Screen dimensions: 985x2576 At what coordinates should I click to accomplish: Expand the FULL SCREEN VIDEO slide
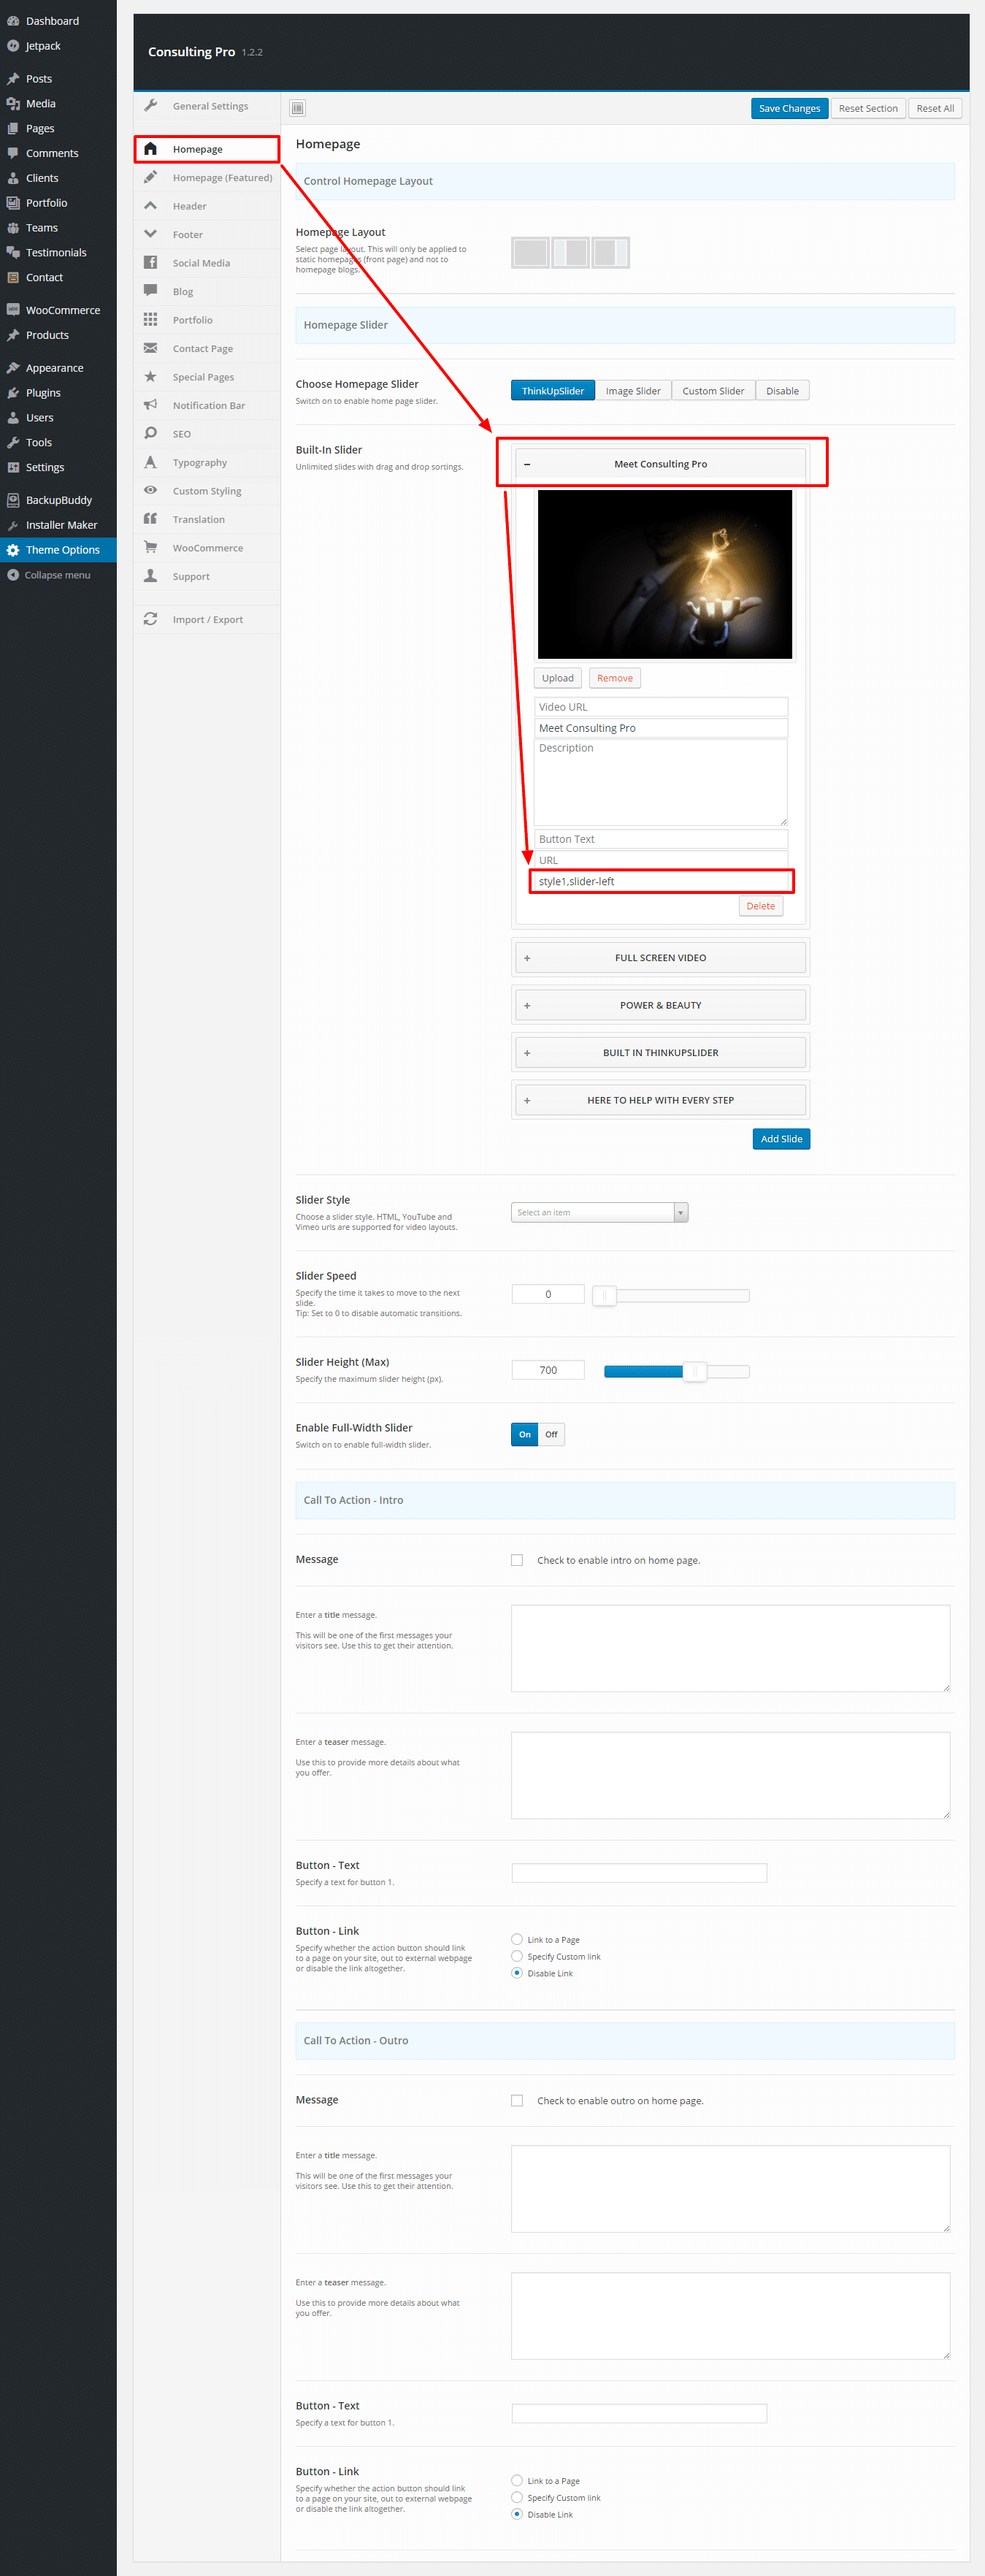[660, 958]
